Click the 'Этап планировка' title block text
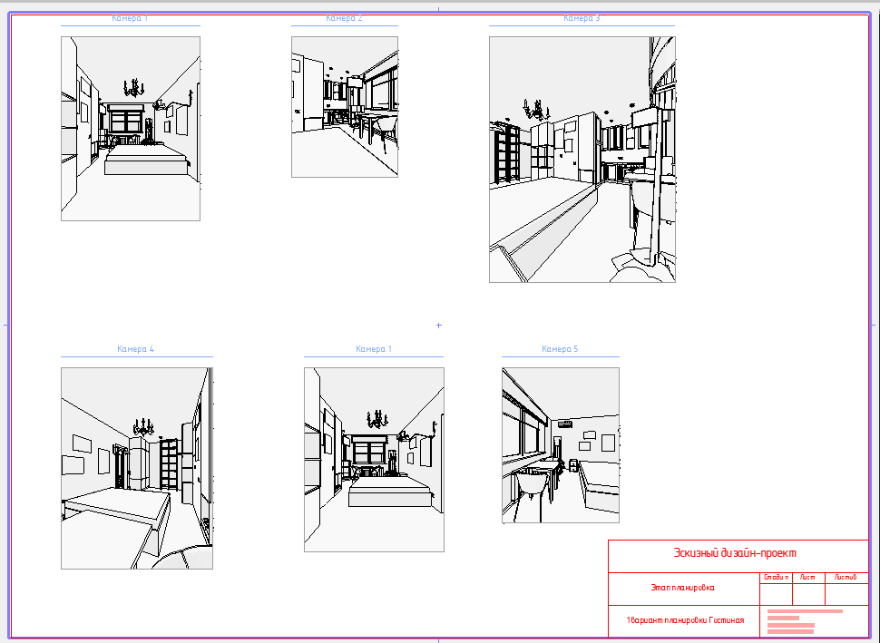 tap(682, 588)
